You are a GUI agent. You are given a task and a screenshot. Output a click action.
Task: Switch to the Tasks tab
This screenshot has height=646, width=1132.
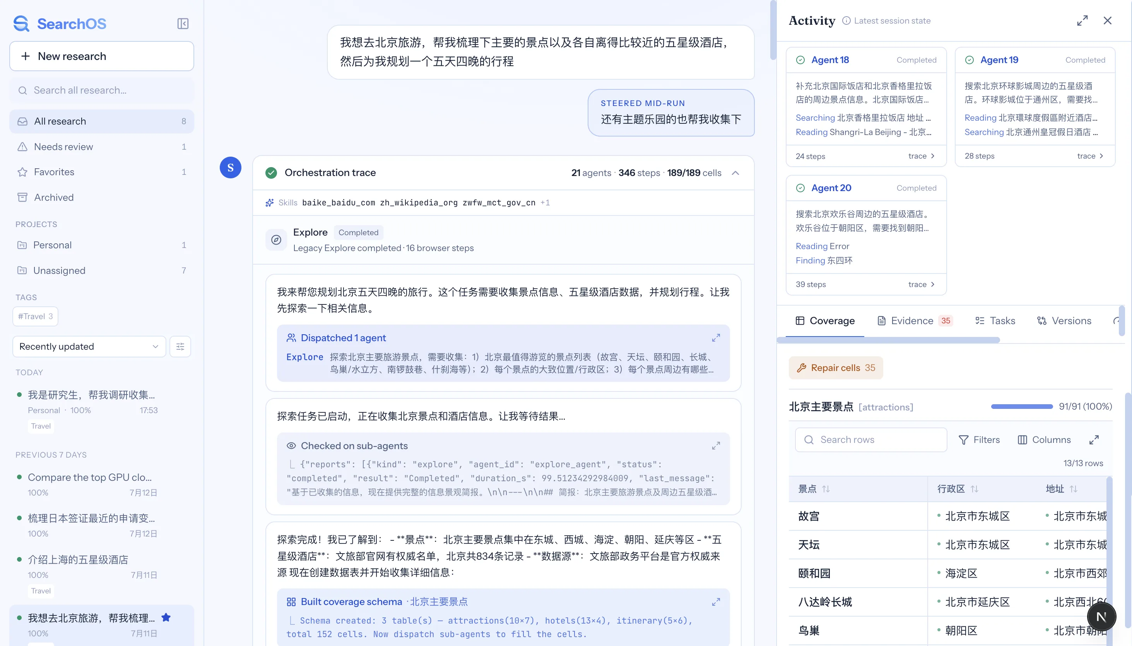995,321
